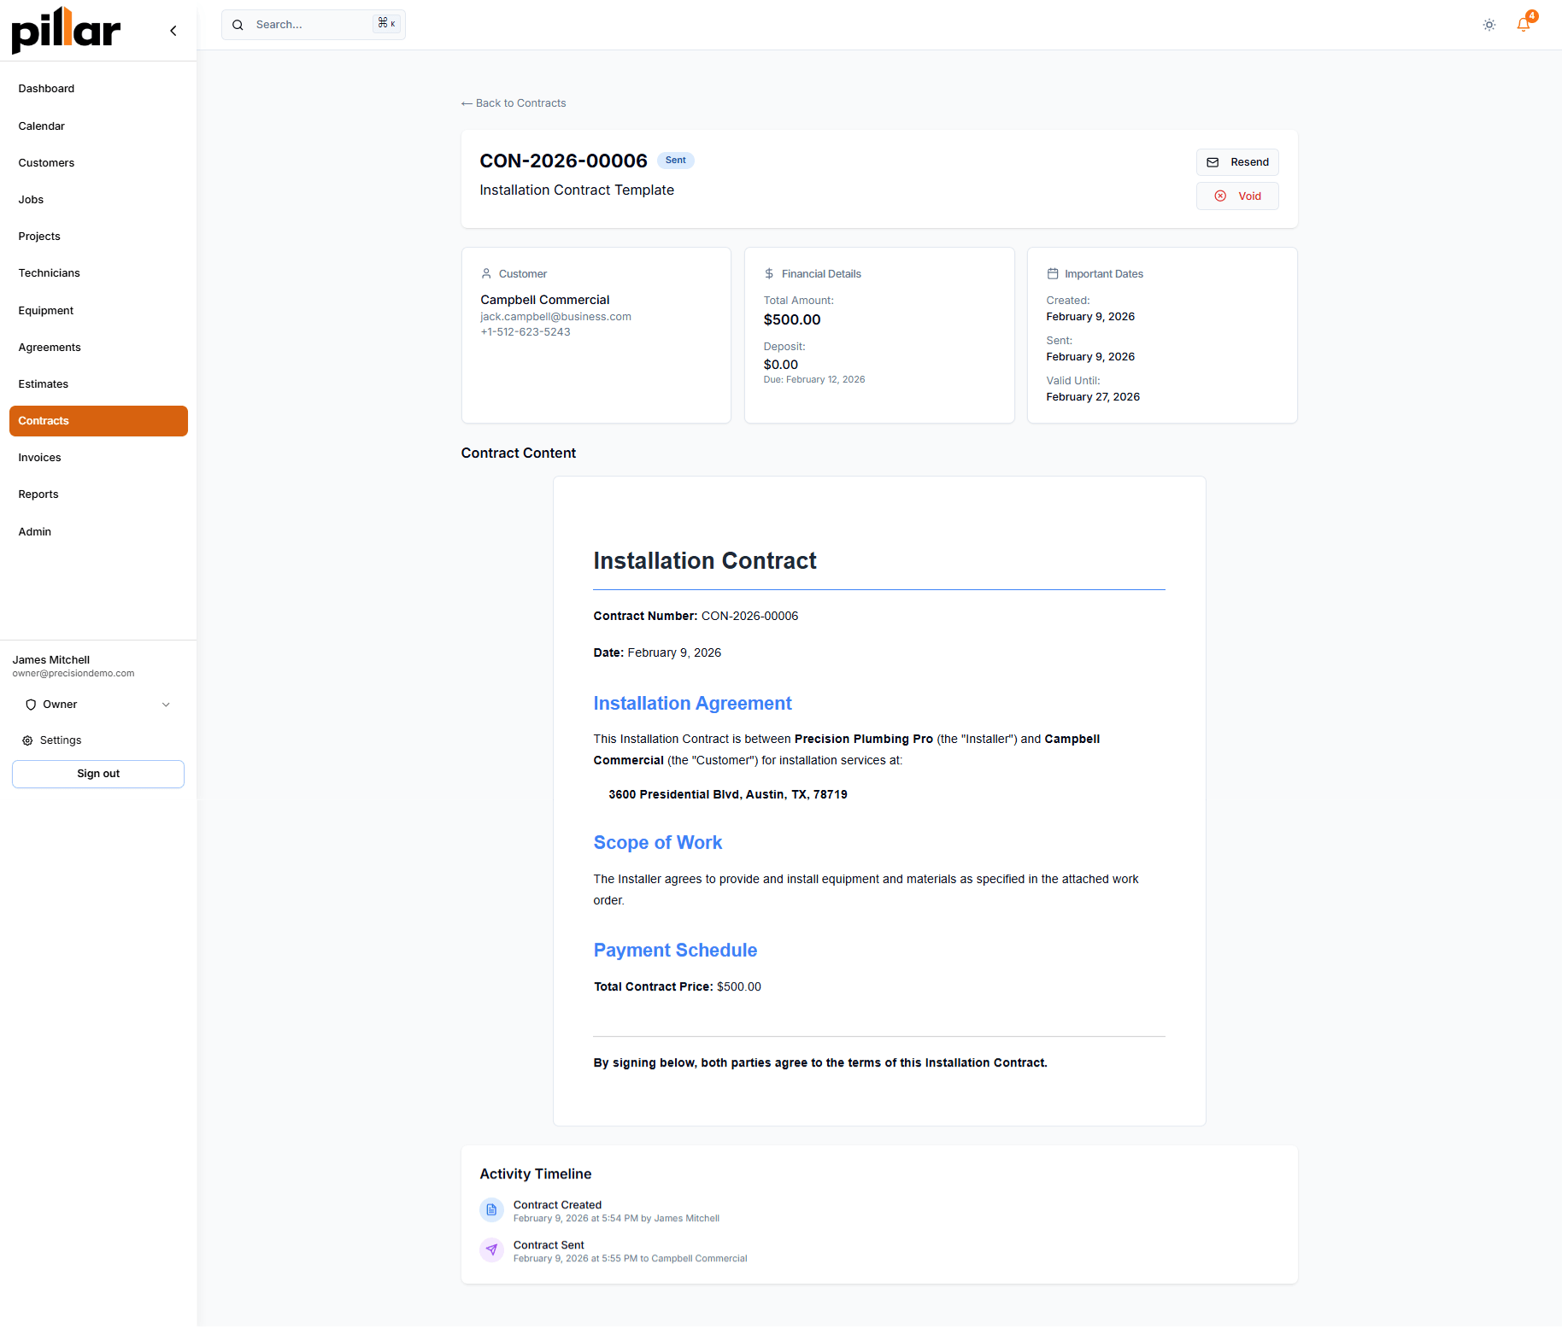Void contract CON-2026-00006
Screen dimensions: 1562x1328
1237,196
